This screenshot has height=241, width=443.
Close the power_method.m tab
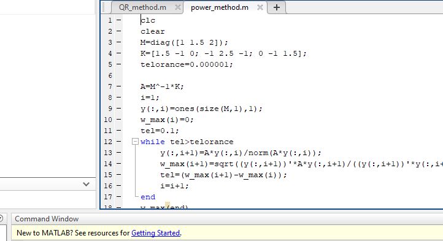(x=260, y=7)
